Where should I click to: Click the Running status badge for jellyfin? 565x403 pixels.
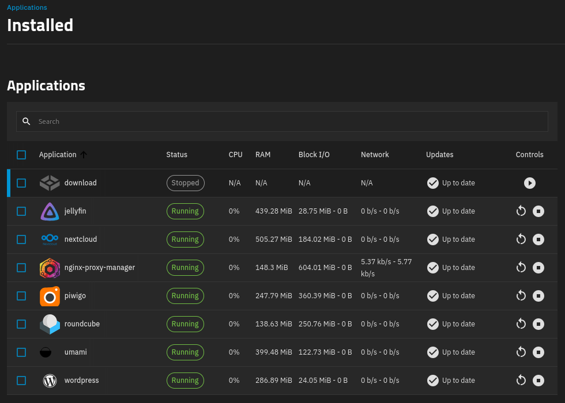click(x=185, y=211)
